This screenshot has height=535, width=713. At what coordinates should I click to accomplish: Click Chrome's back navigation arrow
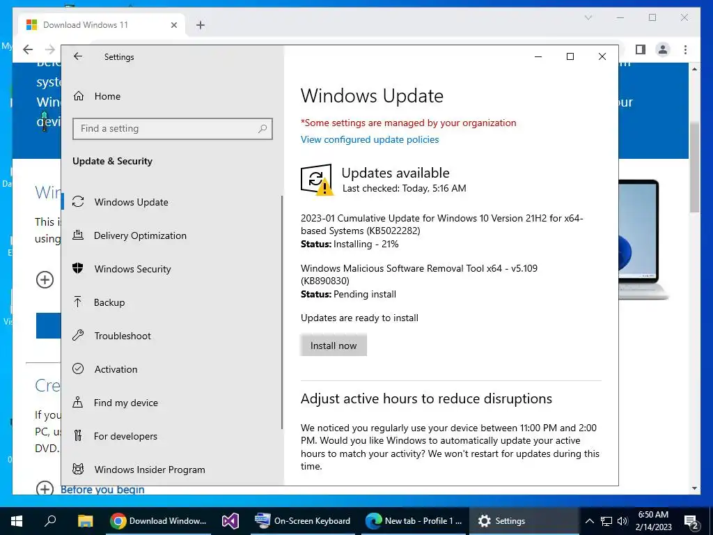point(28,49)
